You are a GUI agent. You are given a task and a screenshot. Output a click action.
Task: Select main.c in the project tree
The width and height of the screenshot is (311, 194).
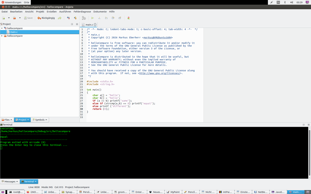(39, 32)
